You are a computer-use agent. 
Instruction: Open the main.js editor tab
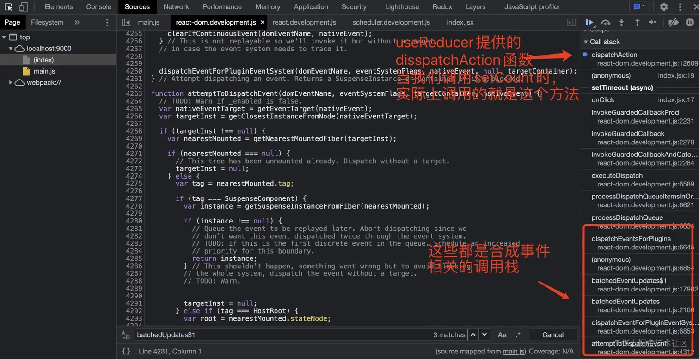[148, 22]
